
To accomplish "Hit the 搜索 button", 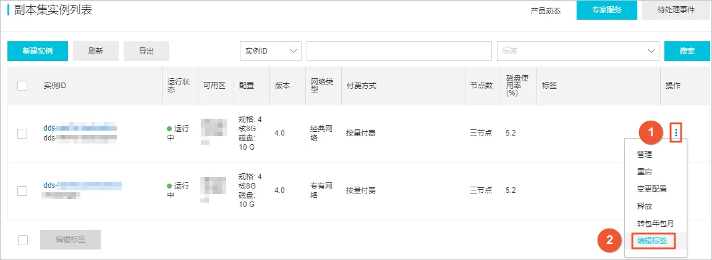I will 687,51.
